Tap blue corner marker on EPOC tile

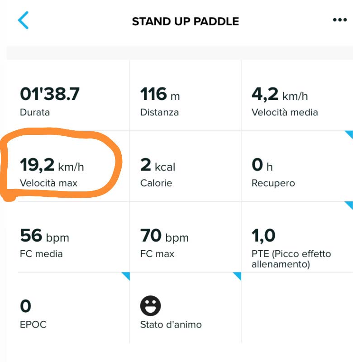point(126,276)
